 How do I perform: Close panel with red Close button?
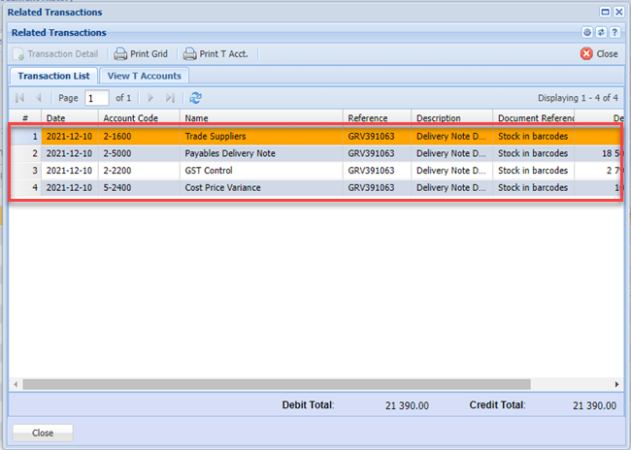click(599, 54)
